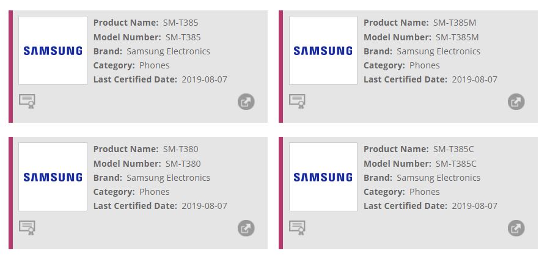Select Samsung logo thumbnail for SM-T385
This screenshot has height=259, width=550.
point(53,51)
